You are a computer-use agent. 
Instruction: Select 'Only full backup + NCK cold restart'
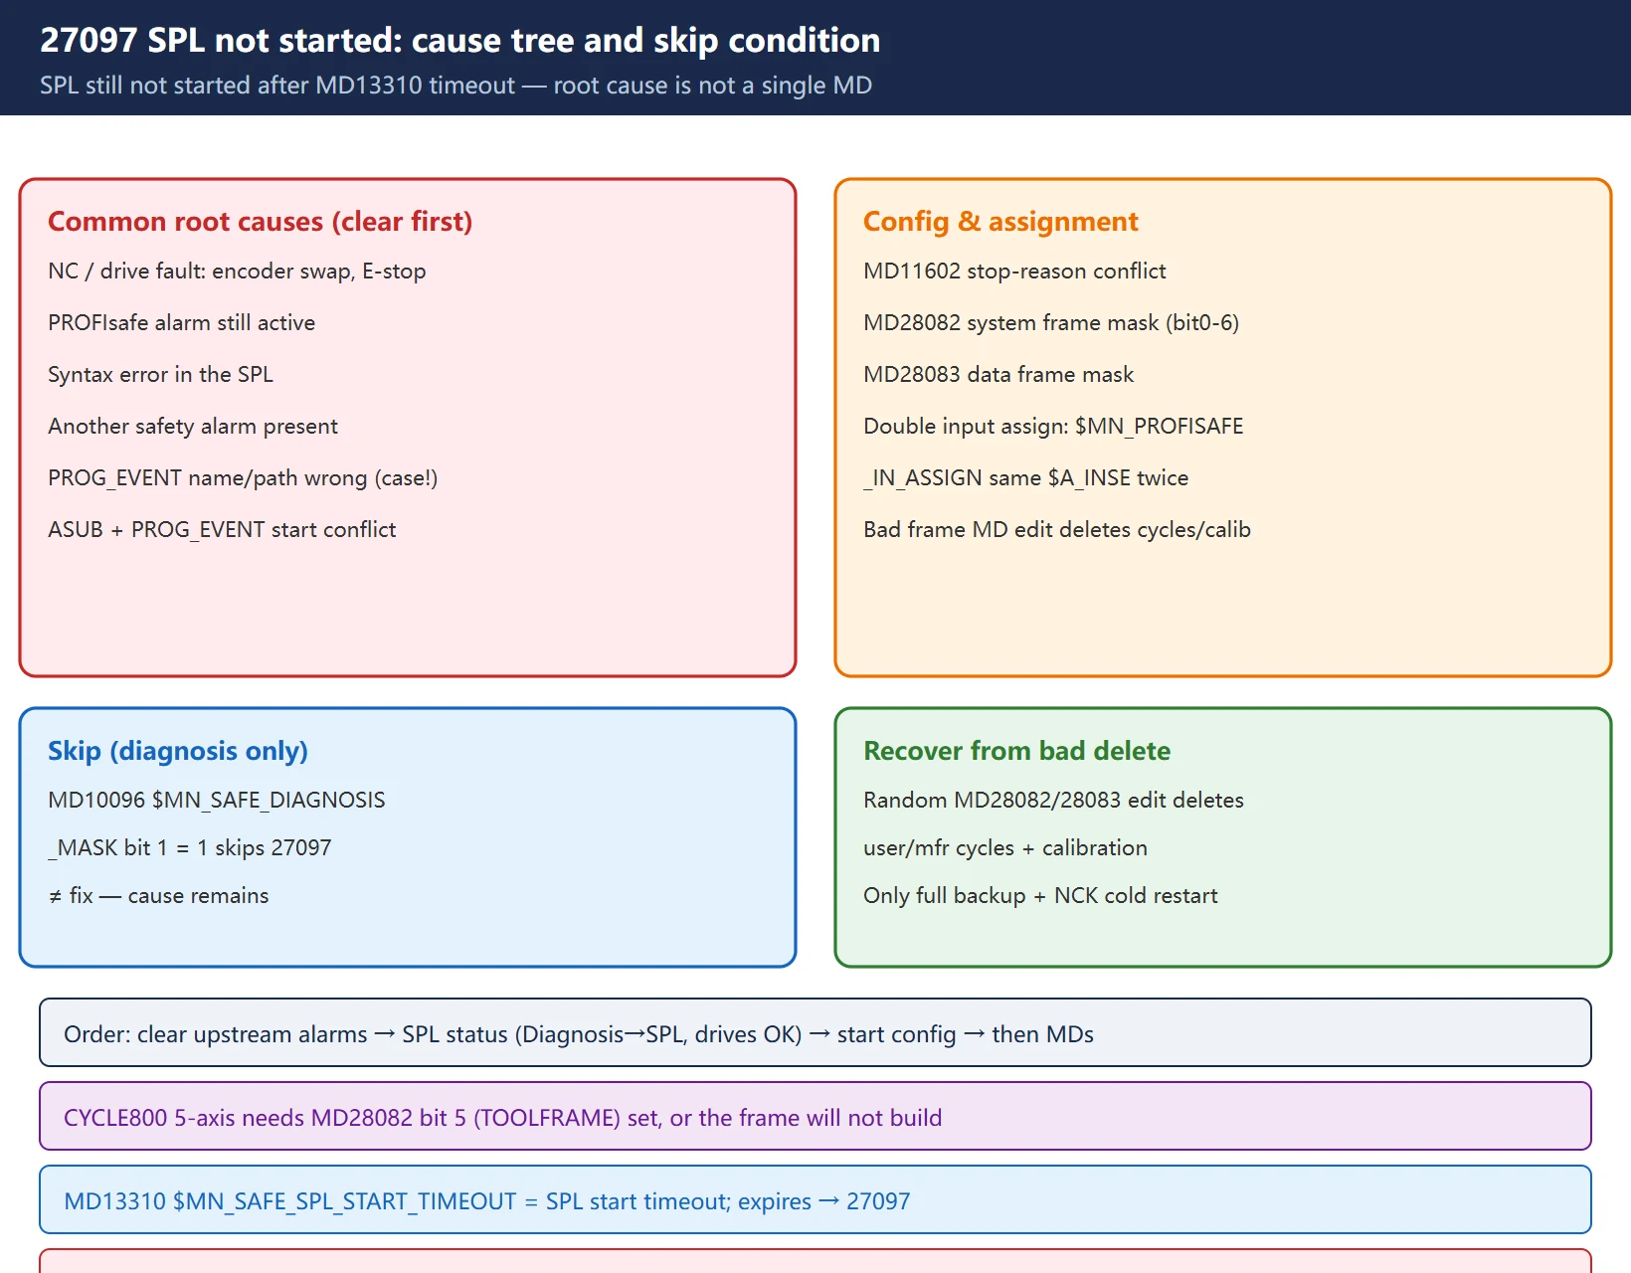pos(1040,896)
